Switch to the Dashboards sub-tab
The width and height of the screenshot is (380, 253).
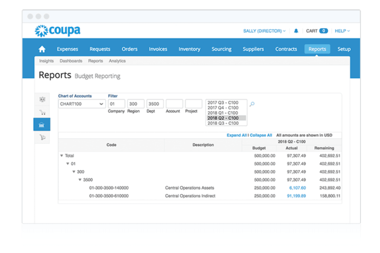tap(71, 61)
